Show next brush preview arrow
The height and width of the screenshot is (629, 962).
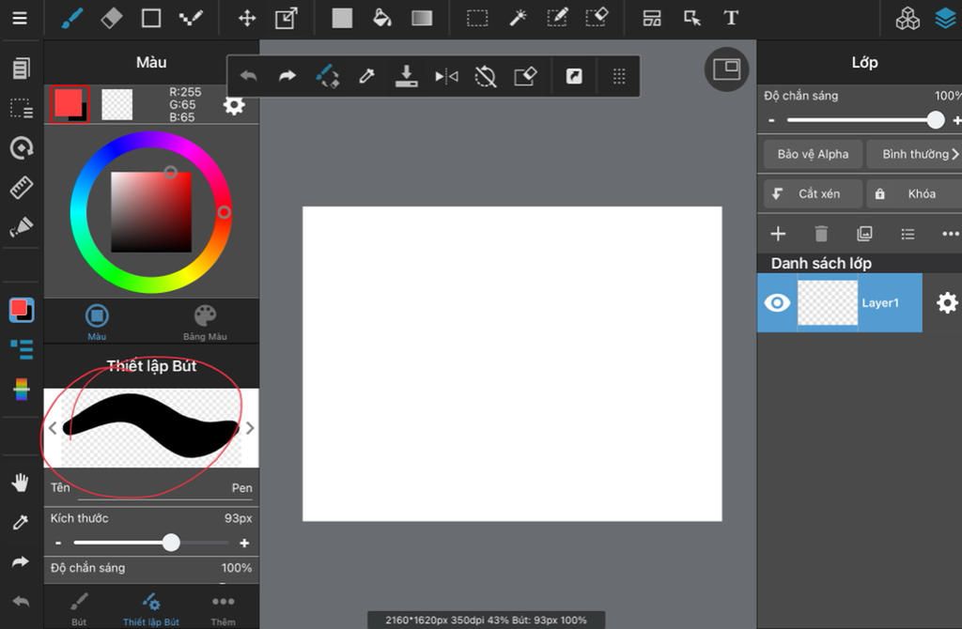click(x=250, y=428)
